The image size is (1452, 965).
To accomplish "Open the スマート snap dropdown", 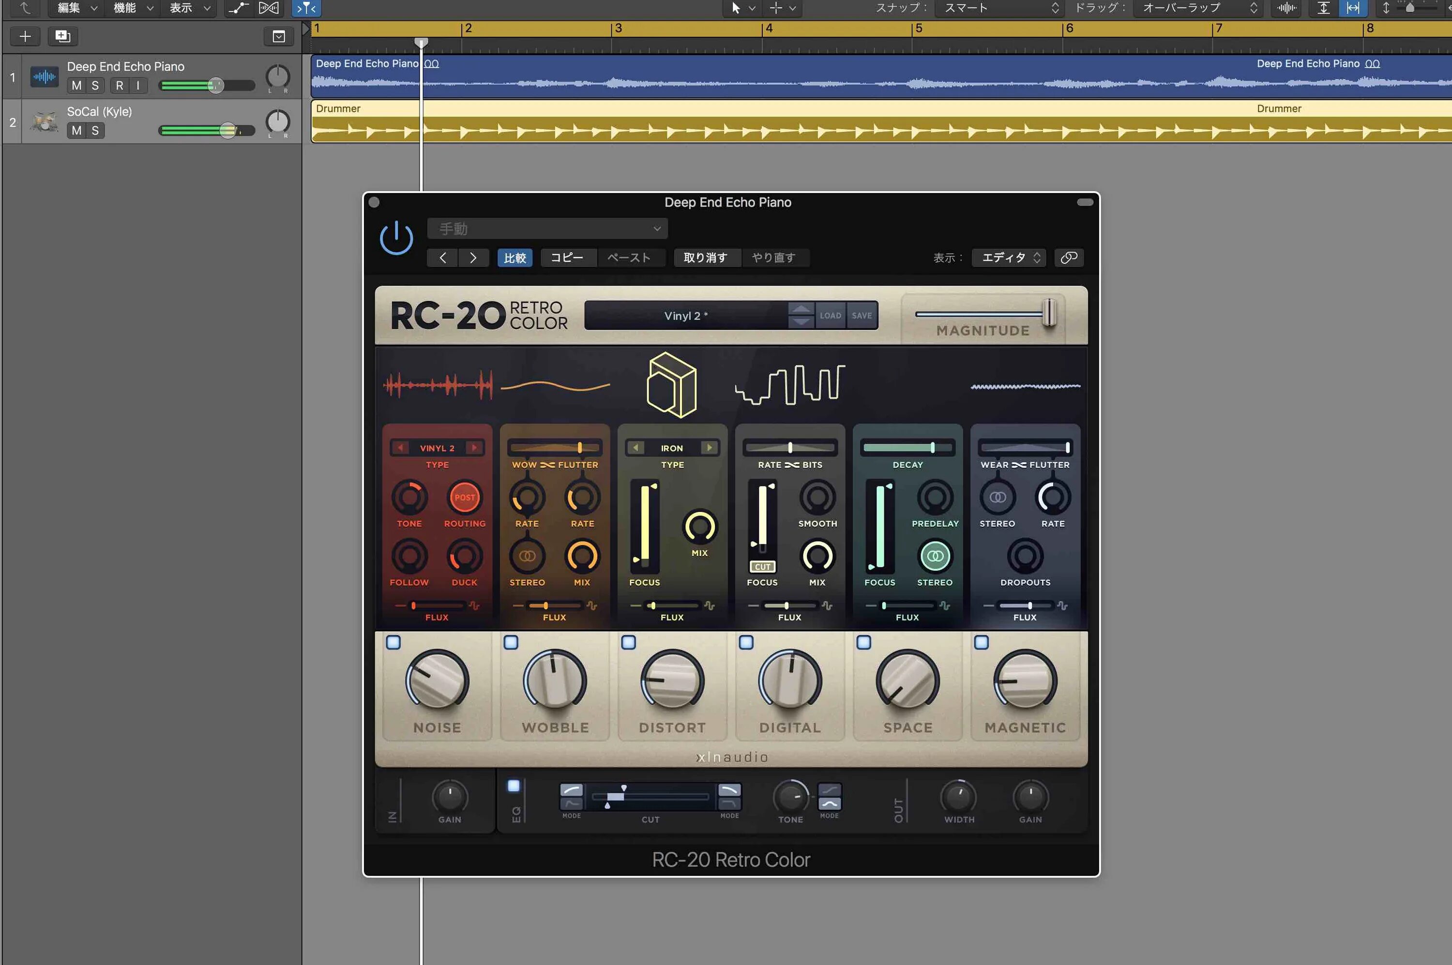I will (999, 8).
